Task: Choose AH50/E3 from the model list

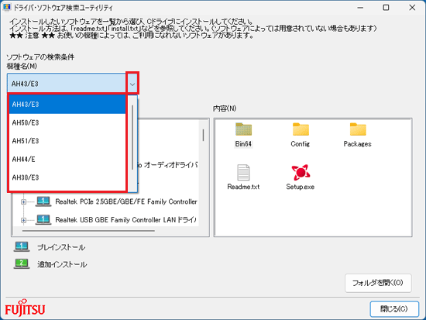Action: click(67, 123)
